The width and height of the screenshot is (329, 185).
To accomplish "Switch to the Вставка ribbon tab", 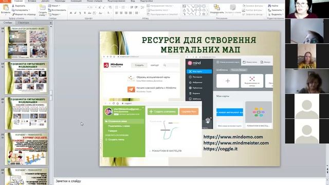I will click(x=32, y=1).
